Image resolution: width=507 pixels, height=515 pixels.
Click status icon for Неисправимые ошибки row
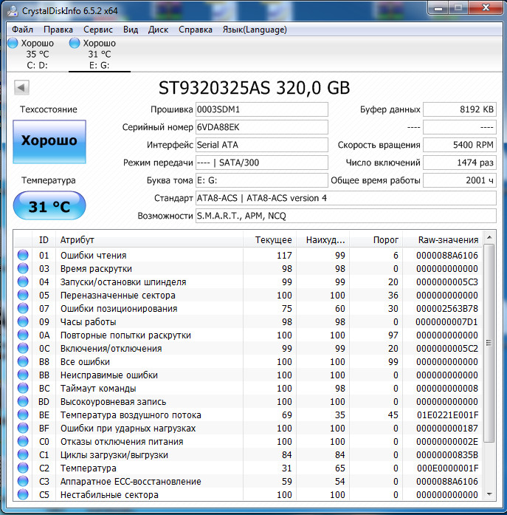coord(23,375)
